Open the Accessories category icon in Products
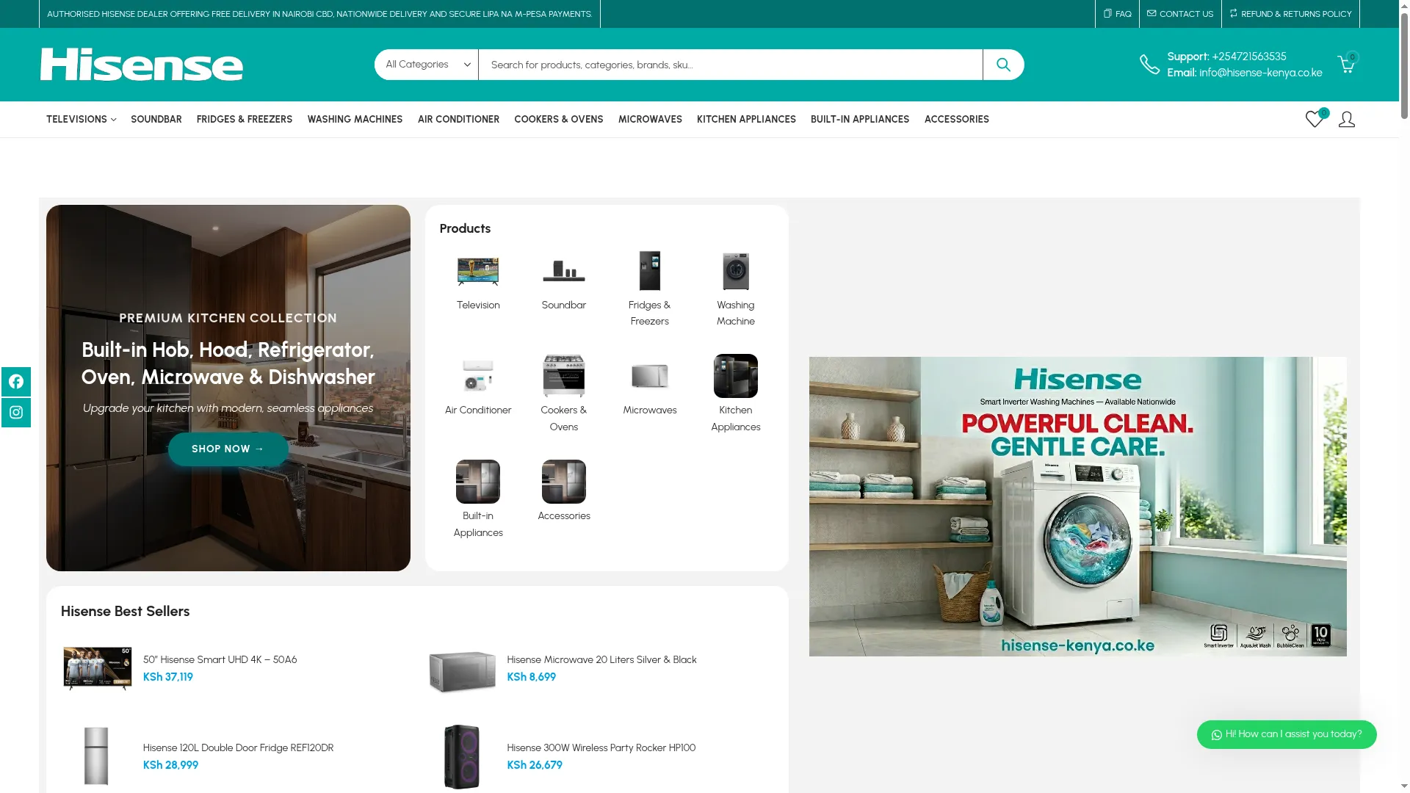Image resolution: width=1410 pixels, height=793 pixels. (x=564, y=482)
